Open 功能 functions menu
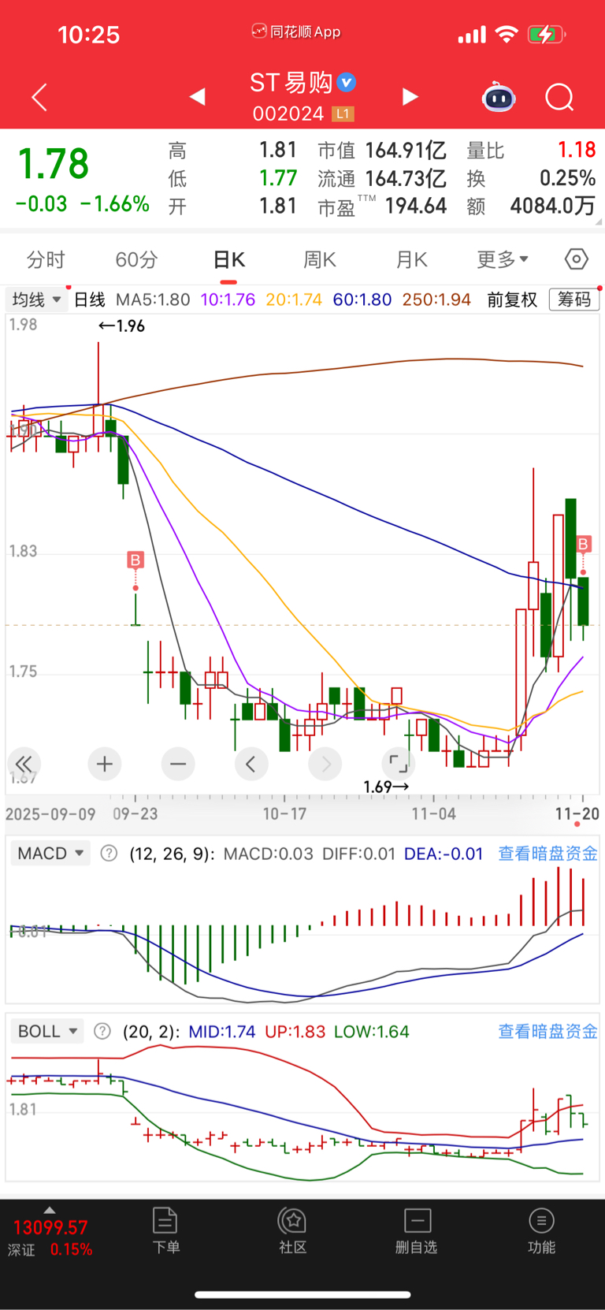This screenshot has width=605, height=1310. click(541, 1230)
